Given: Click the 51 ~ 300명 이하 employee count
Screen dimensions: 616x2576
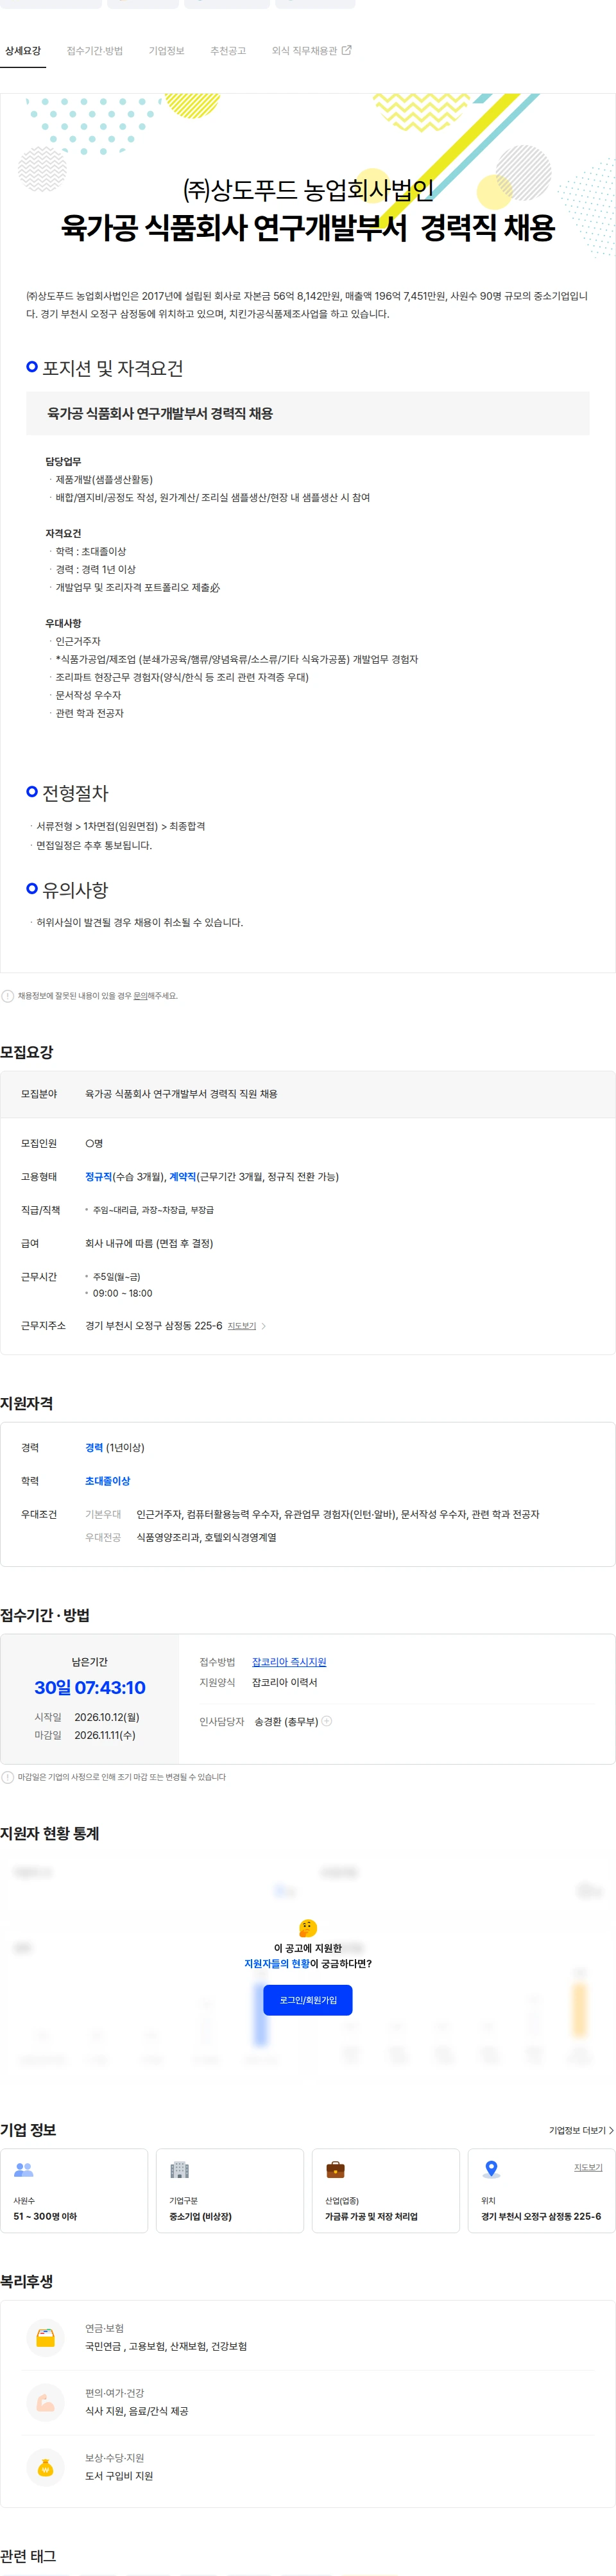Looking at the screenshot, I should click(x=45, y=2217).
